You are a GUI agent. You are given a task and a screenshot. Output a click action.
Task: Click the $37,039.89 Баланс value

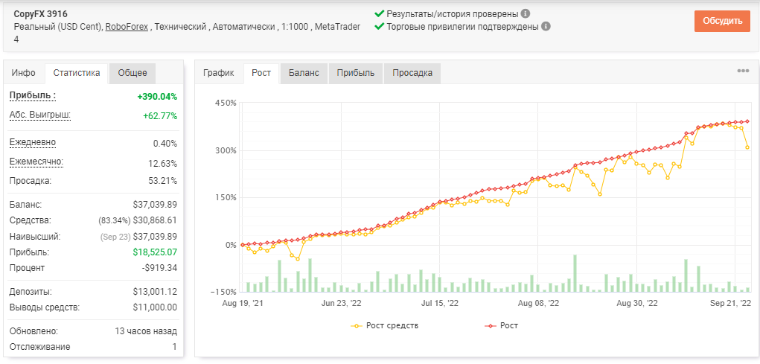[x=155, y=205]
